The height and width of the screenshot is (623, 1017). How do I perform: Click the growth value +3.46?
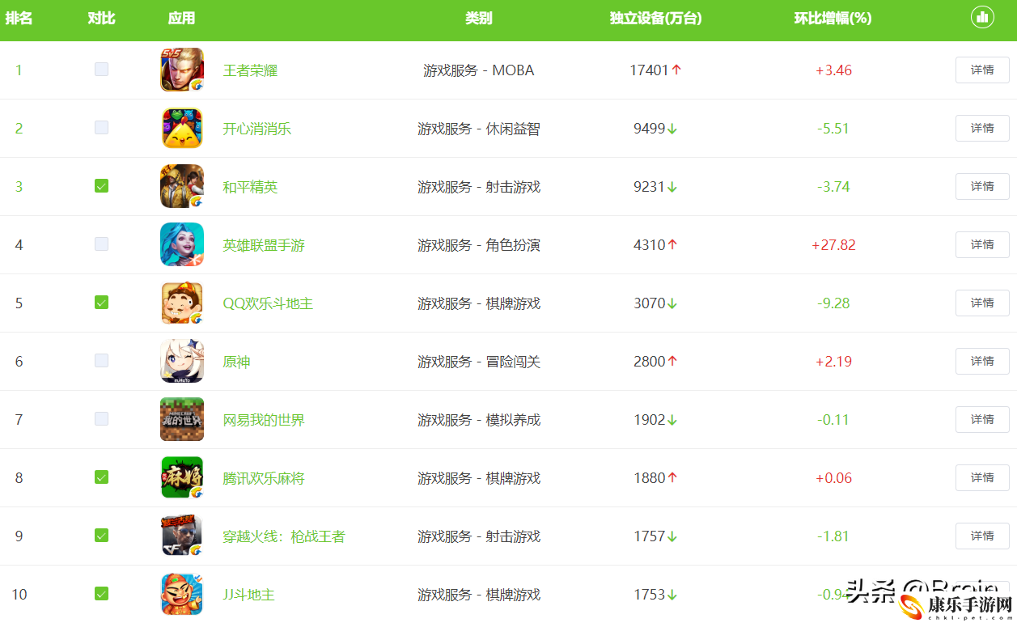click(x=833, y=70)
